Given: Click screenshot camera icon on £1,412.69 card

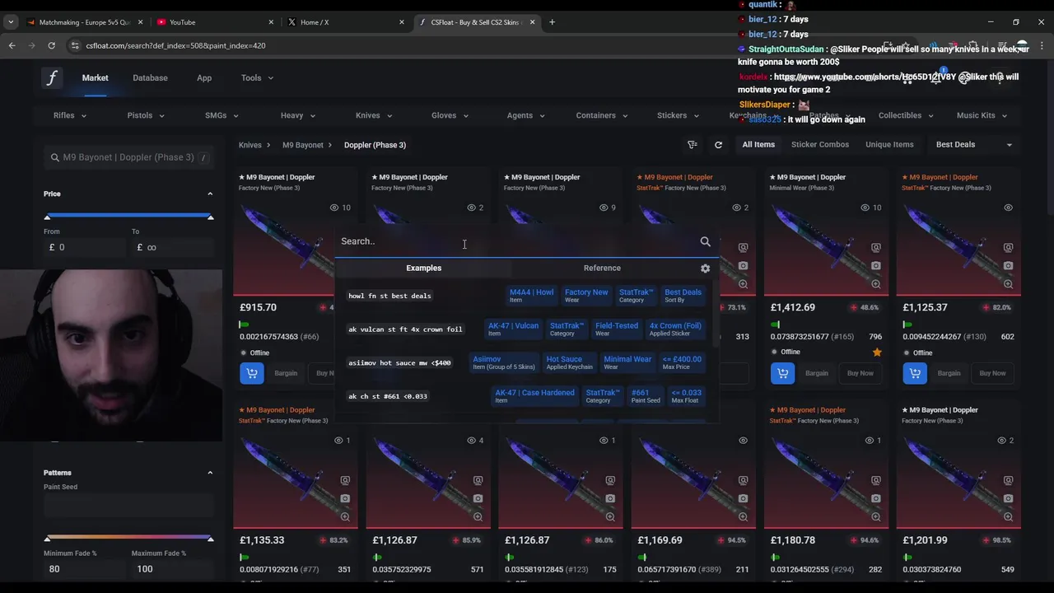Looking at the screenshot, I should 875,265.
